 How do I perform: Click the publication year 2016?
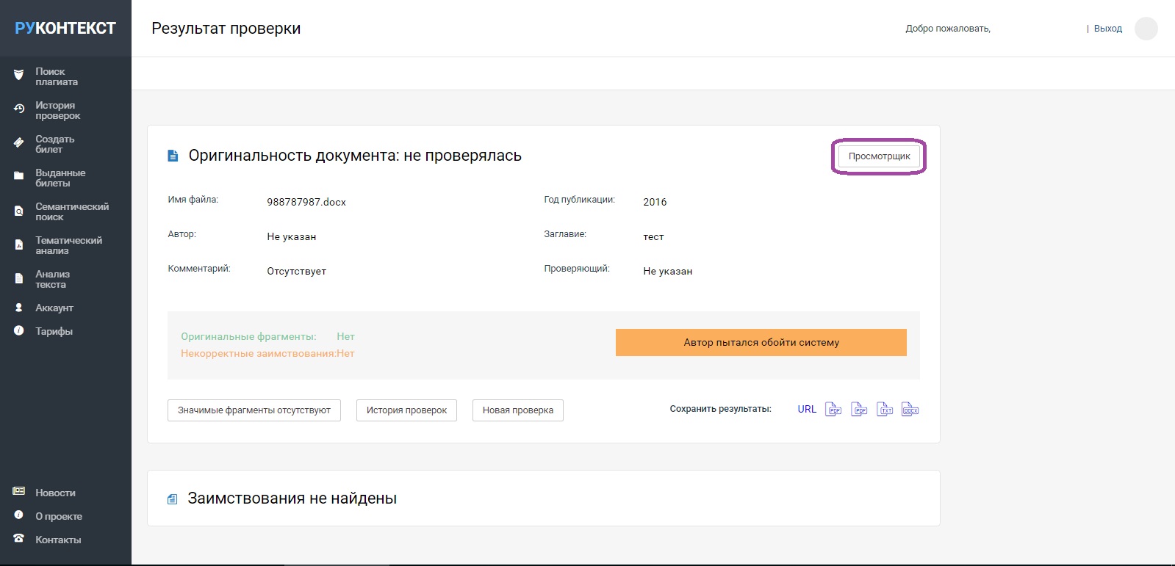point(655,202)
